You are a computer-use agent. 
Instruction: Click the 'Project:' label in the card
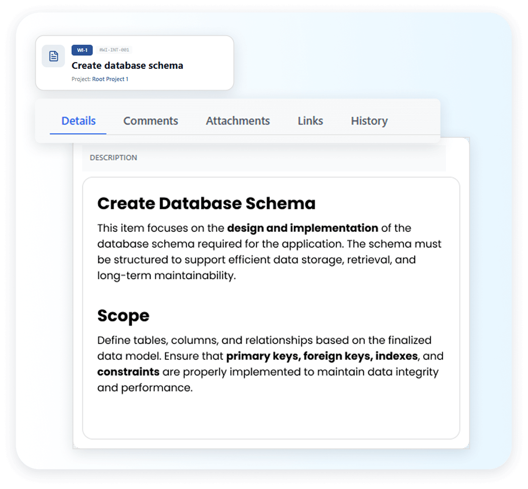pyautogui.click(x=81, y=79)
